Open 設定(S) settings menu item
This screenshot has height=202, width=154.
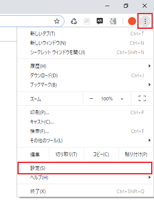(85, 168)
